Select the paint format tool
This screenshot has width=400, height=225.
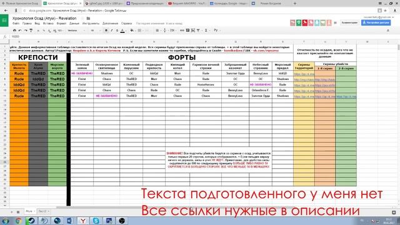point(31,31)
